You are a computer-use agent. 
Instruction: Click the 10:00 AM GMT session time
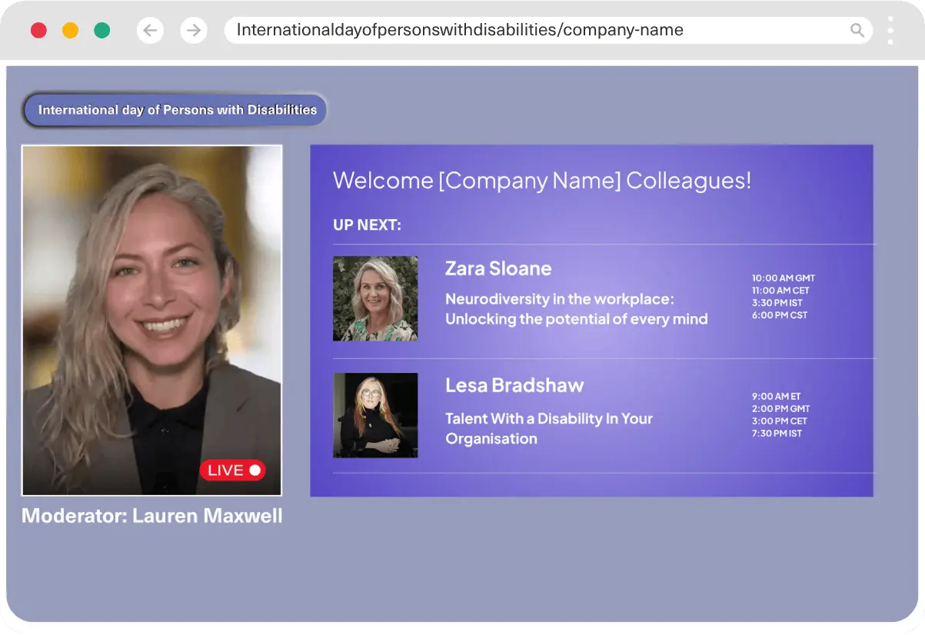(783, 278)
